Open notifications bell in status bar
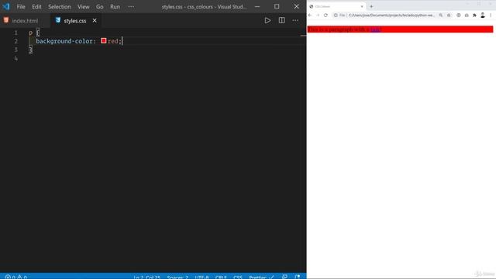 298,277
